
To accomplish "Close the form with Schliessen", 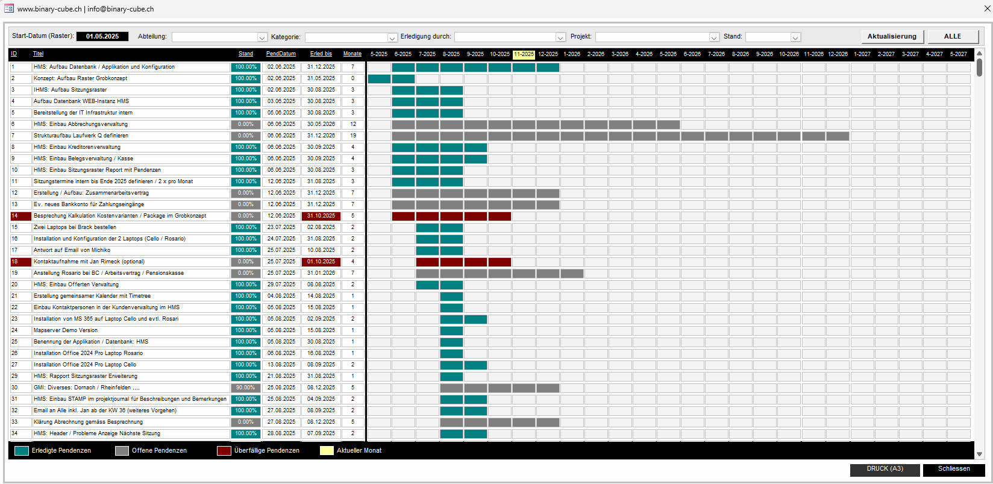I will pyautogui.click(x=953, y=469).
